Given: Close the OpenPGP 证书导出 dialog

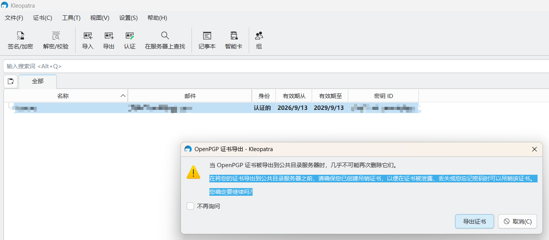Looking at the screenshot, I should coord(535,149).
